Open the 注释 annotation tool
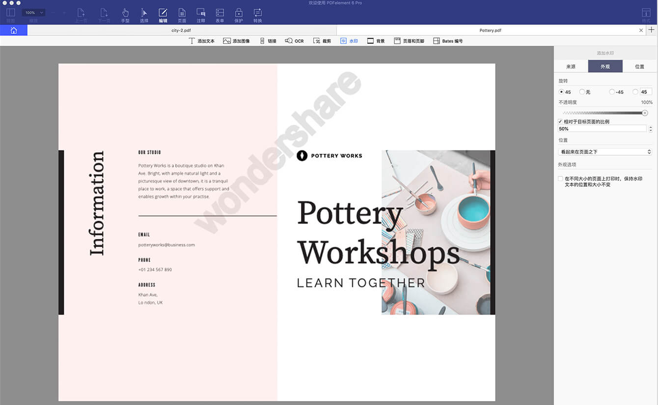 point(201,15)
